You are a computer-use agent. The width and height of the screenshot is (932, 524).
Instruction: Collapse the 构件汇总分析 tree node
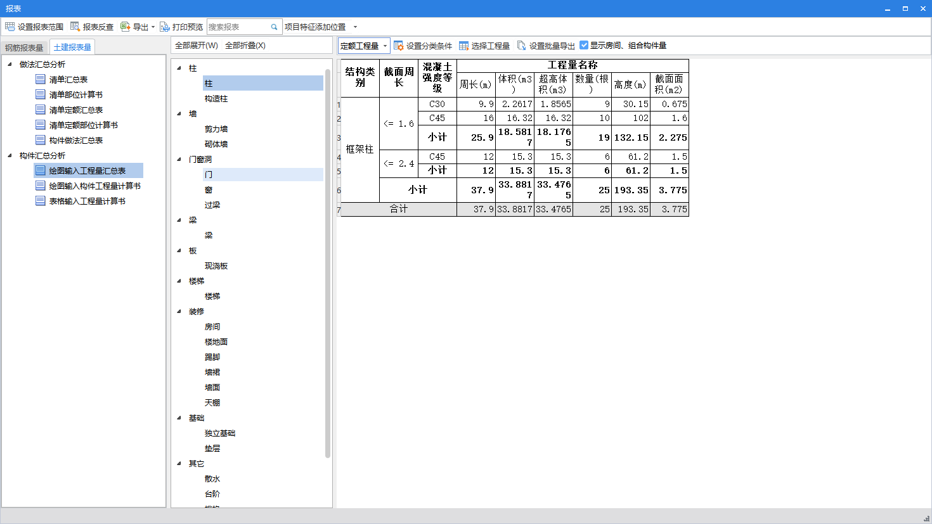[10, 155]
